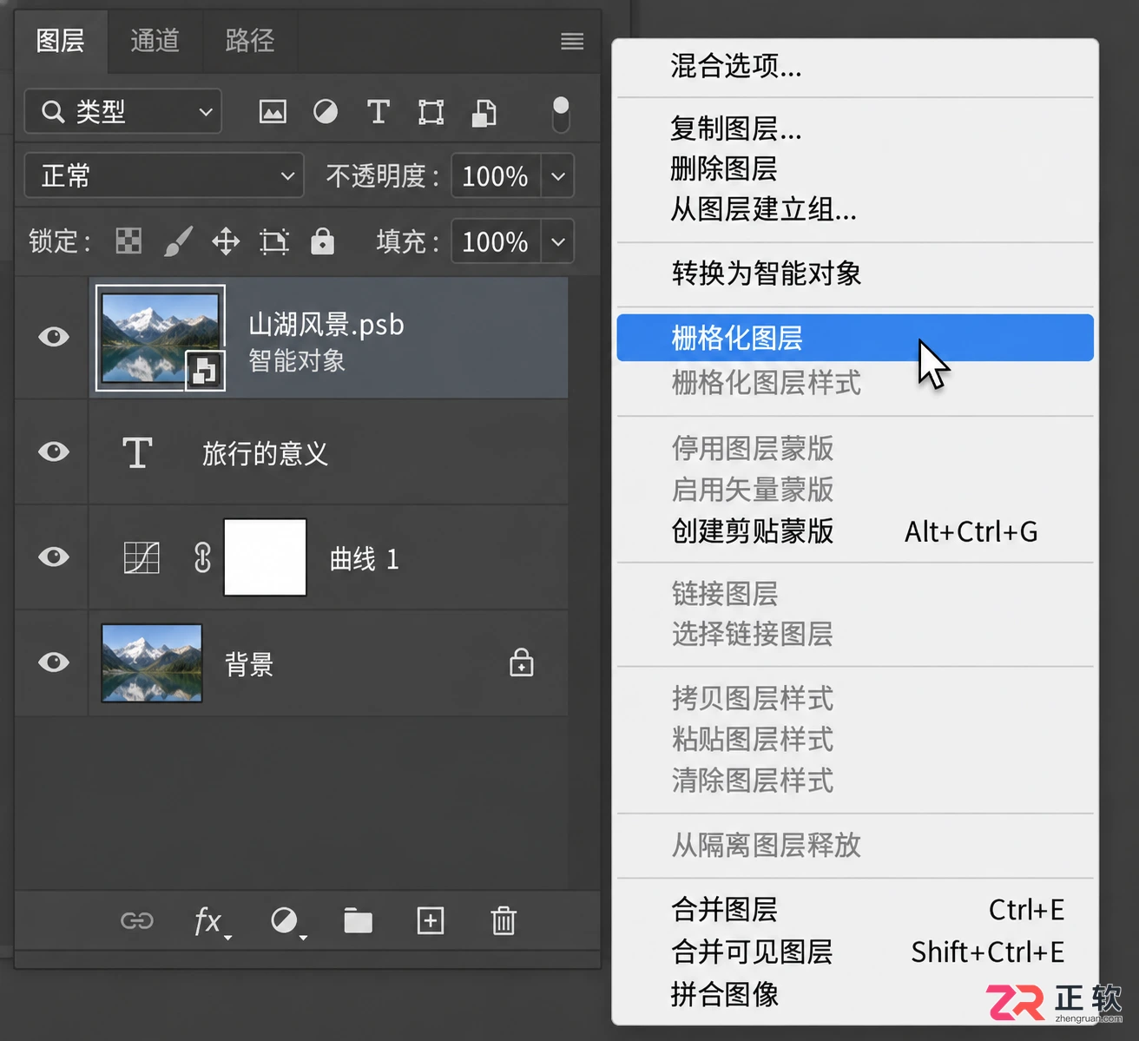Delete layer with trash icon

coord(504,920)
